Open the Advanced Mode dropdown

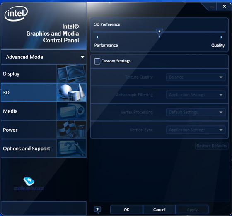click(x=43, y=57)
